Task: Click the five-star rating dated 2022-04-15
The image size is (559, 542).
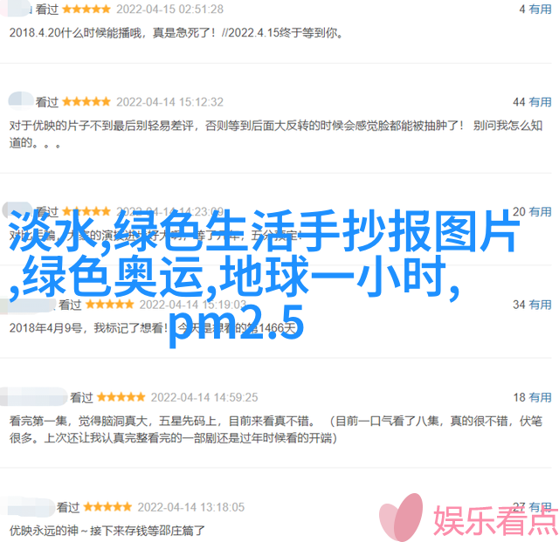Action: pos(86,10)
